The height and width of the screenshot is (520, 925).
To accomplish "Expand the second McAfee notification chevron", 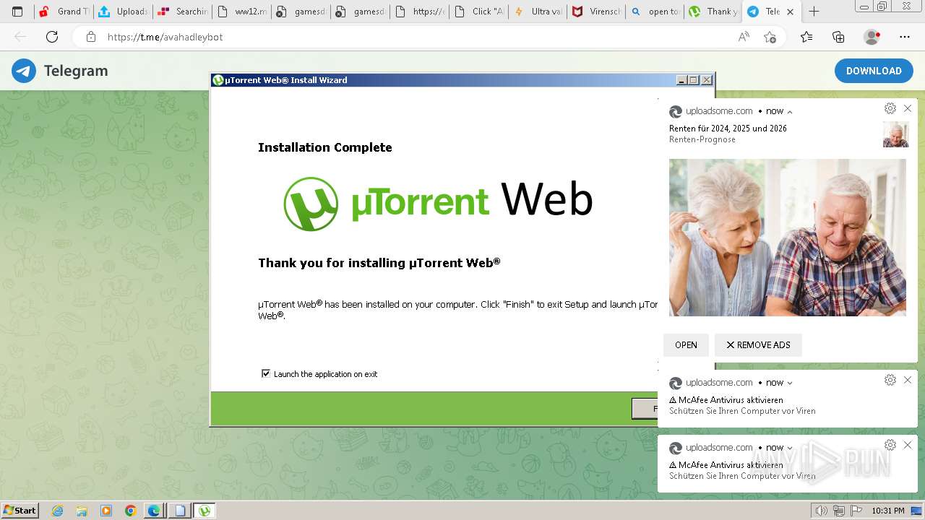I will click(x=790, y=448).
